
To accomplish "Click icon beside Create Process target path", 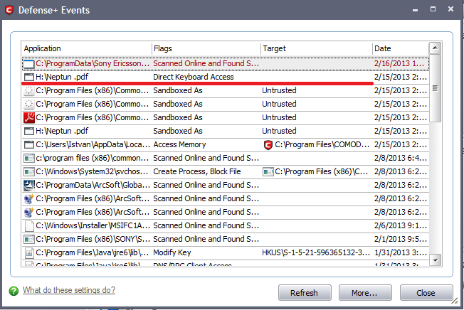I will click(268, 171).
